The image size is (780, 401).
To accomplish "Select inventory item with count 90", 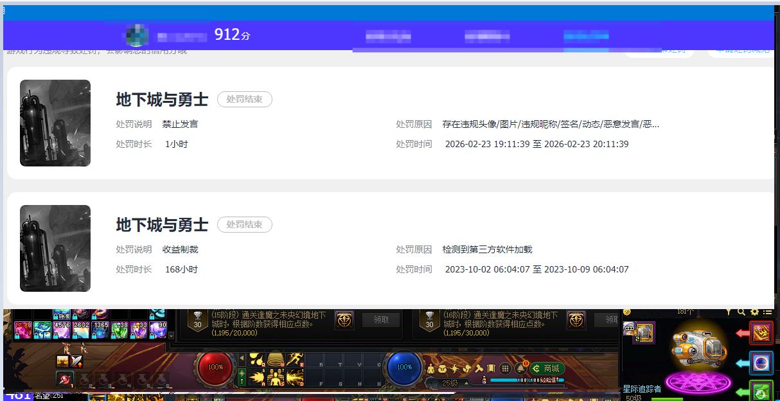I will coord(158,330).
